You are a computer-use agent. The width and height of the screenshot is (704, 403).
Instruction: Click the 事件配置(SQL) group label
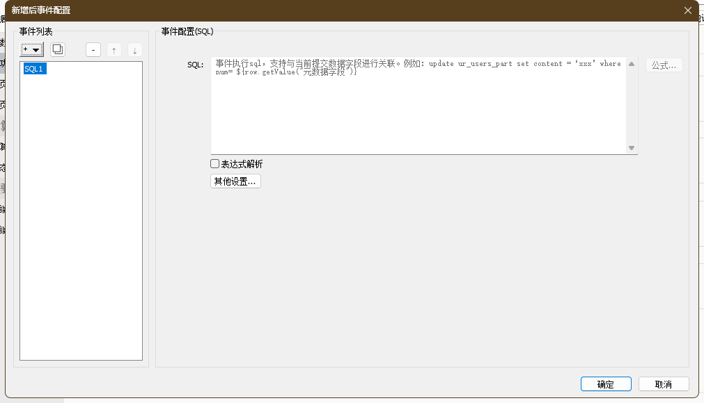[x=187, y=31]
